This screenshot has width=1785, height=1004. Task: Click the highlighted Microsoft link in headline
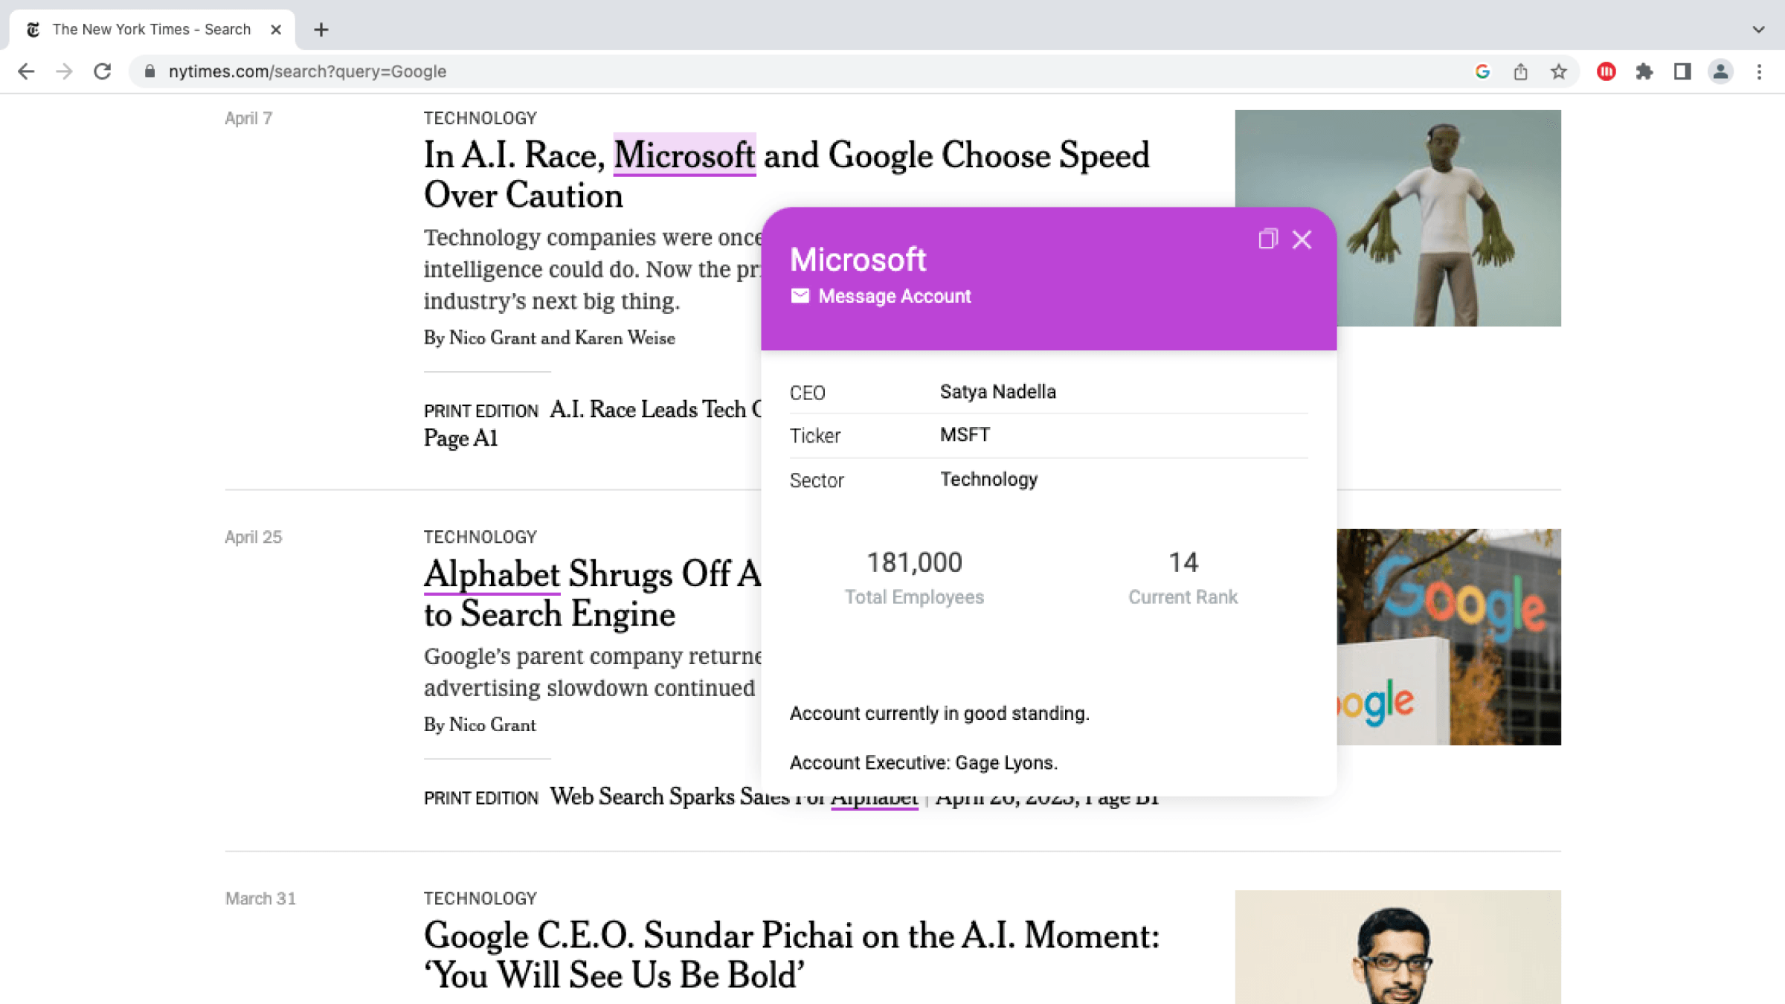[684, 155]
